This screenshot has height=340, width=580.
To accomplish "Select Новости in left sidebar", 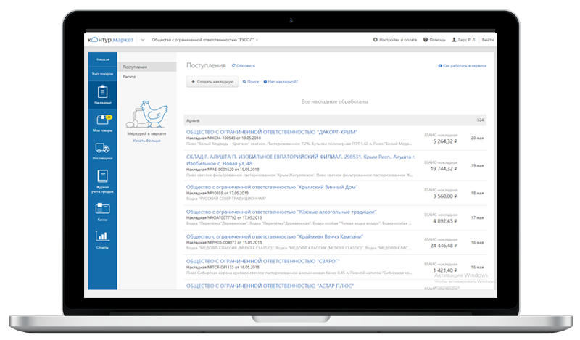I will point(102,59).
